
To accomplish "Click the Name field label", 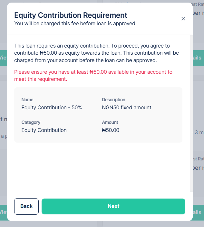I will (27, 100).
